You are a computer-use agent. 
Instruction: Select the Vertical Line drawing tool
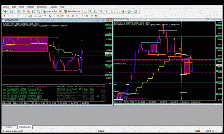(16, 16)
